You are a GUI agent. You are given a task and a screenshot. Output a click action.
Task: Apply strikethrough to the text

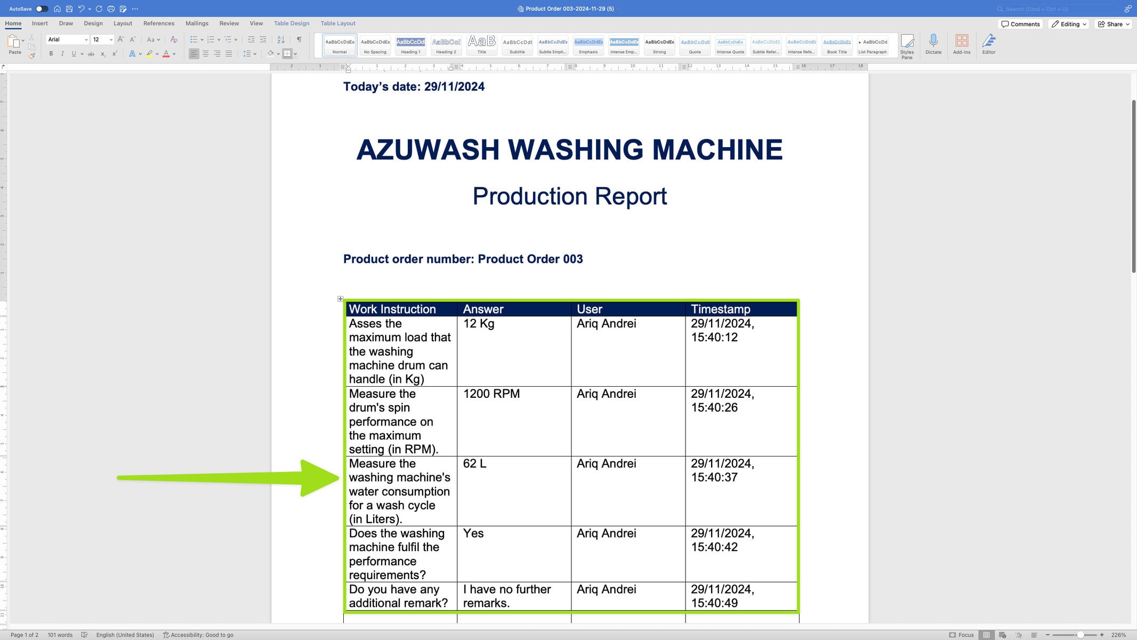(91, 53)
